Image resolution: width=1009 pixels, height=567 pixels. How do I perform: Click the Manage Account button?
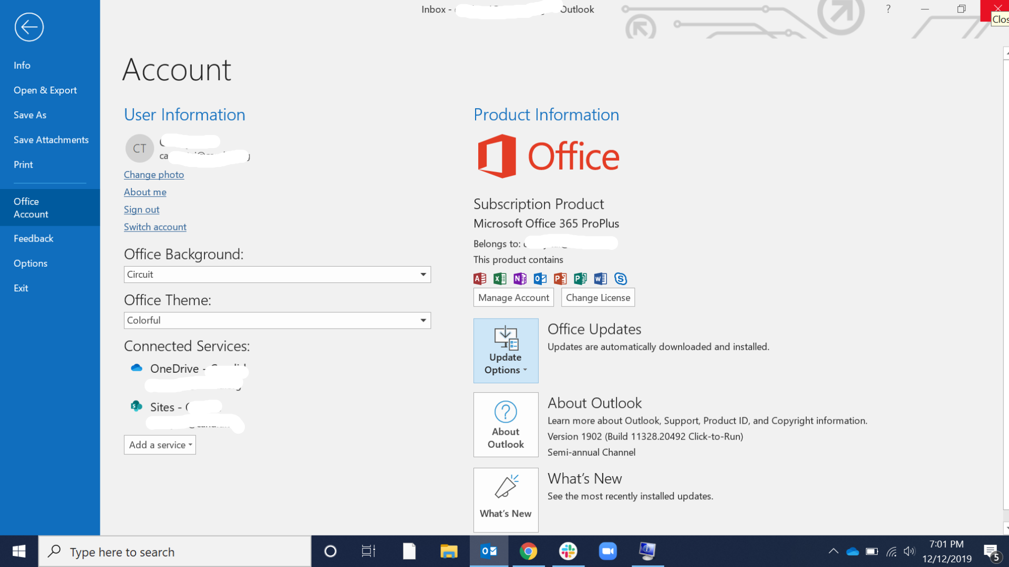click(513, 298)
